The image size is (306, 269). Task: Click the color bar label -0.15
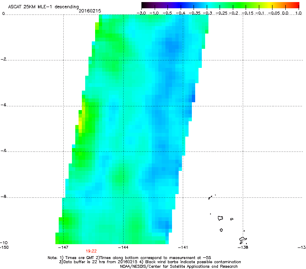(x=248, y=13)
